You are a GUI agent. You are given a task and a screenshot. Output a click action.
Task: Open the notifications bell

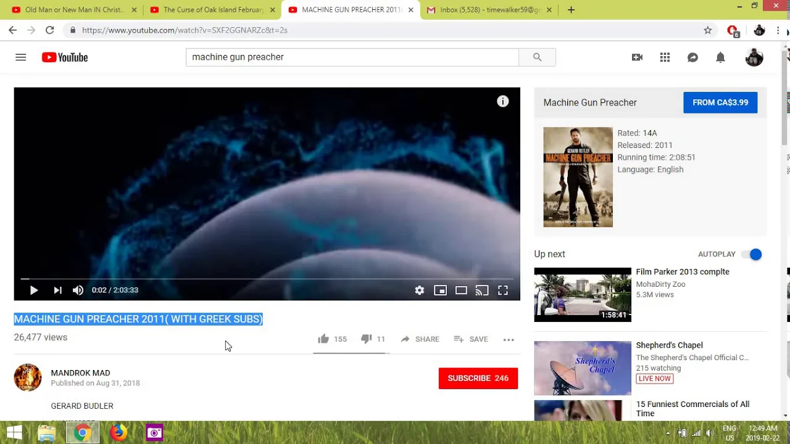click(x=720, y=57)
